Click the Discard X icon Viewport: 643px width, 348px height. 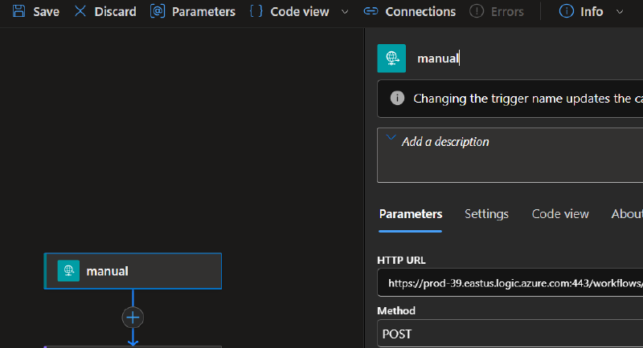80,11
